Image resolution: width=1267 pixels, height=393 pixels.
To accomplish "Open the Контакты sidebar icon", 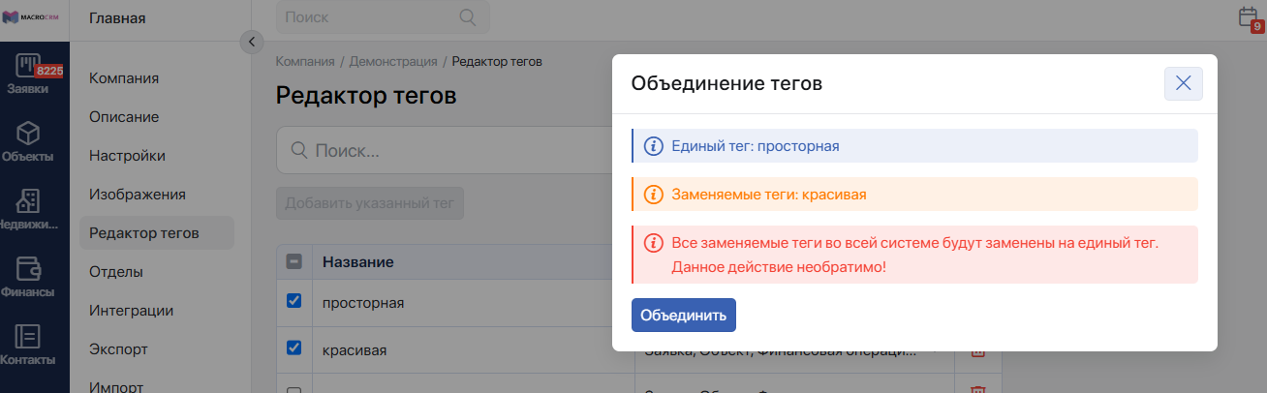I will click(x=29, y=336).
